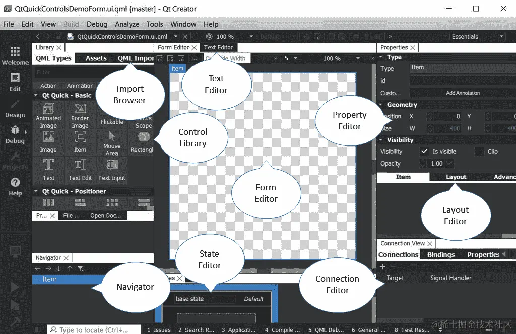Close the Library panel
This screenshot has height=334, width=516.
coord(59,48)
